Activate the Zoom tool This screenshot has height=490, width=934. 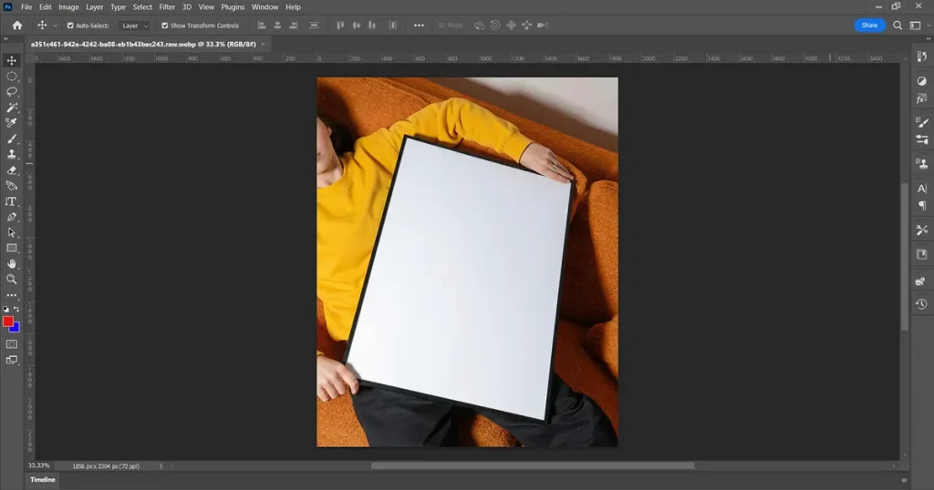click(12, 279)
